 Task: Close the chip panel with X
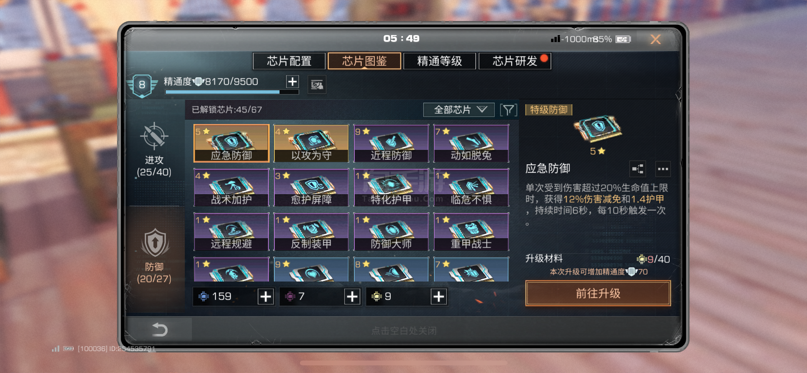point(655,39)
